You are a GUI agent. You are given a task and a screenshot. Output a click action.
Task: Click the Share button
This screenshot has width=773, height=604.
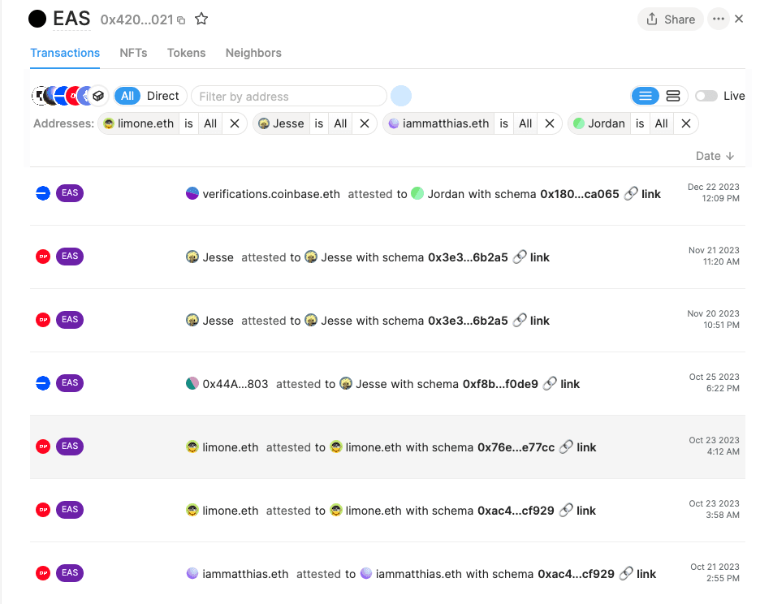click(671, 19)
